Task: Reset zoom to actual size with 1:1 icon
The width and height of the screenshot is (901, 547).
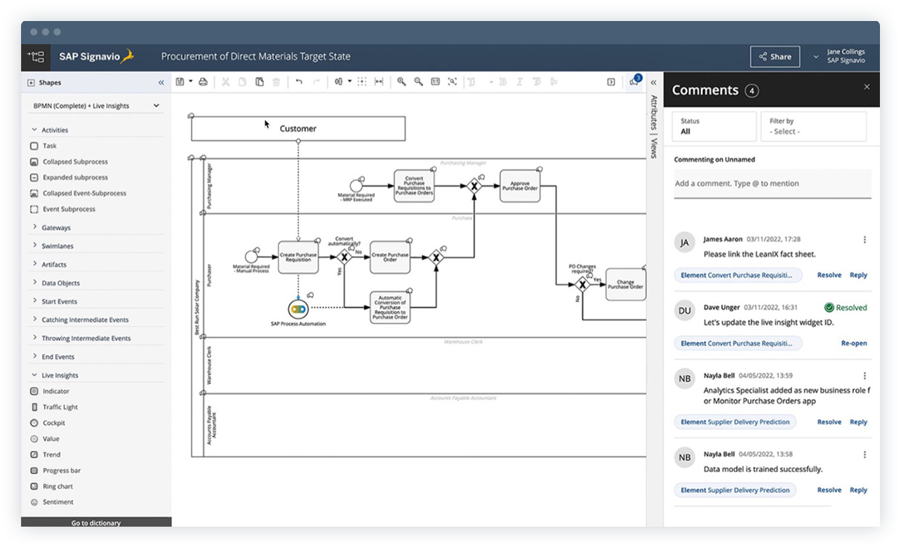Action: point(436,82)
